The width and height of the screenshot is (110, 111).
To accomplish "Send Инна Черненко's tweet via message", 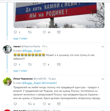I will [59, 104].
